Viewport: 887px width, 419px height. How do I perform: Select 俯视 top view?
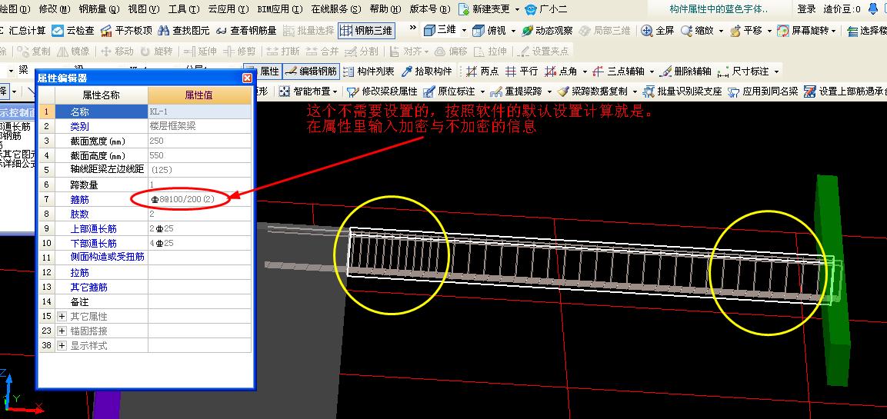click(490, 31)
